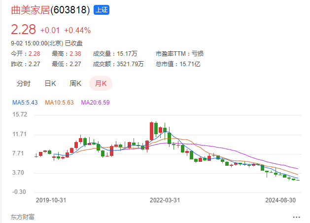This screenshot has width=310, height=223.
Task: Click the price change +0.01
Action: click(50, 30)
